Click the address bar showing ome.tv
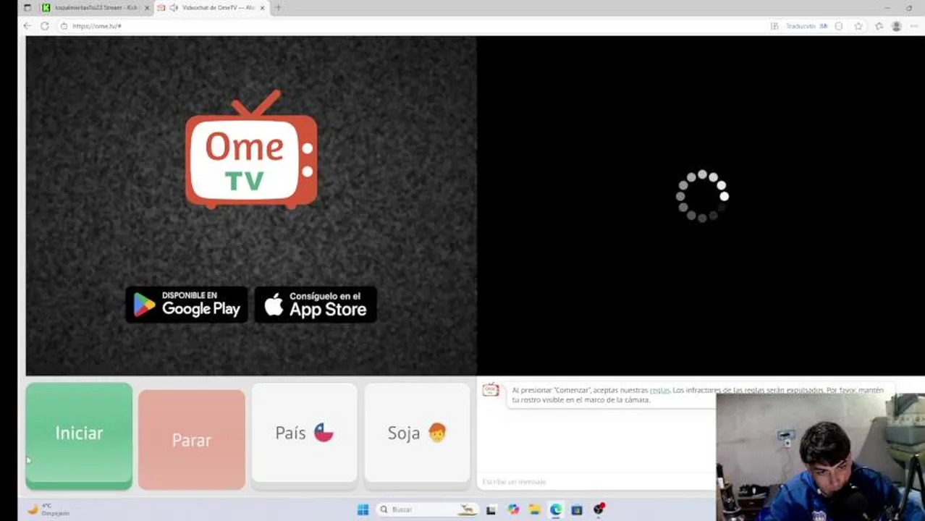Viewport: 925px width, 521px height. click(413, 26)
